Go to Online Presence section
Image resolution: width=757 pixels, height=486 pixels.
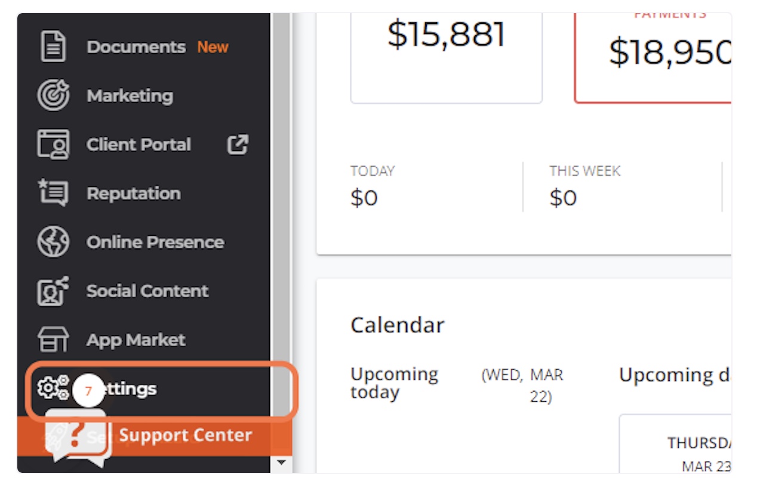coord(155,242)
